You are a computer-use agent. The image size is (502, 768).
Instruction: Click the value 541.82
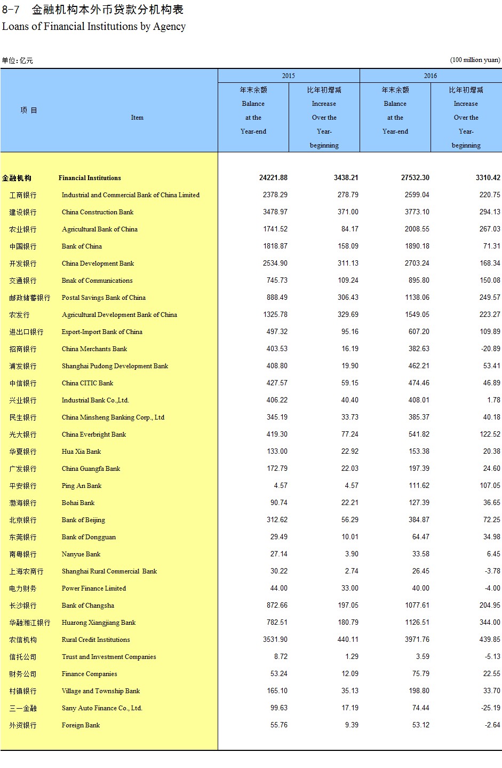pos(419,435)
